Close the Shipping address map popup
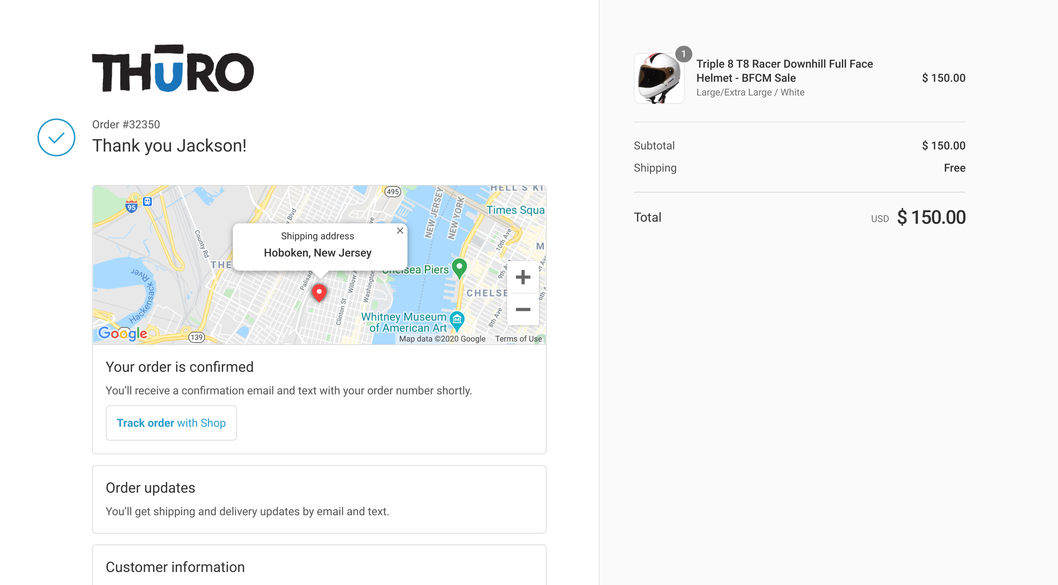1058x585 pixels. tap(400, 231)
